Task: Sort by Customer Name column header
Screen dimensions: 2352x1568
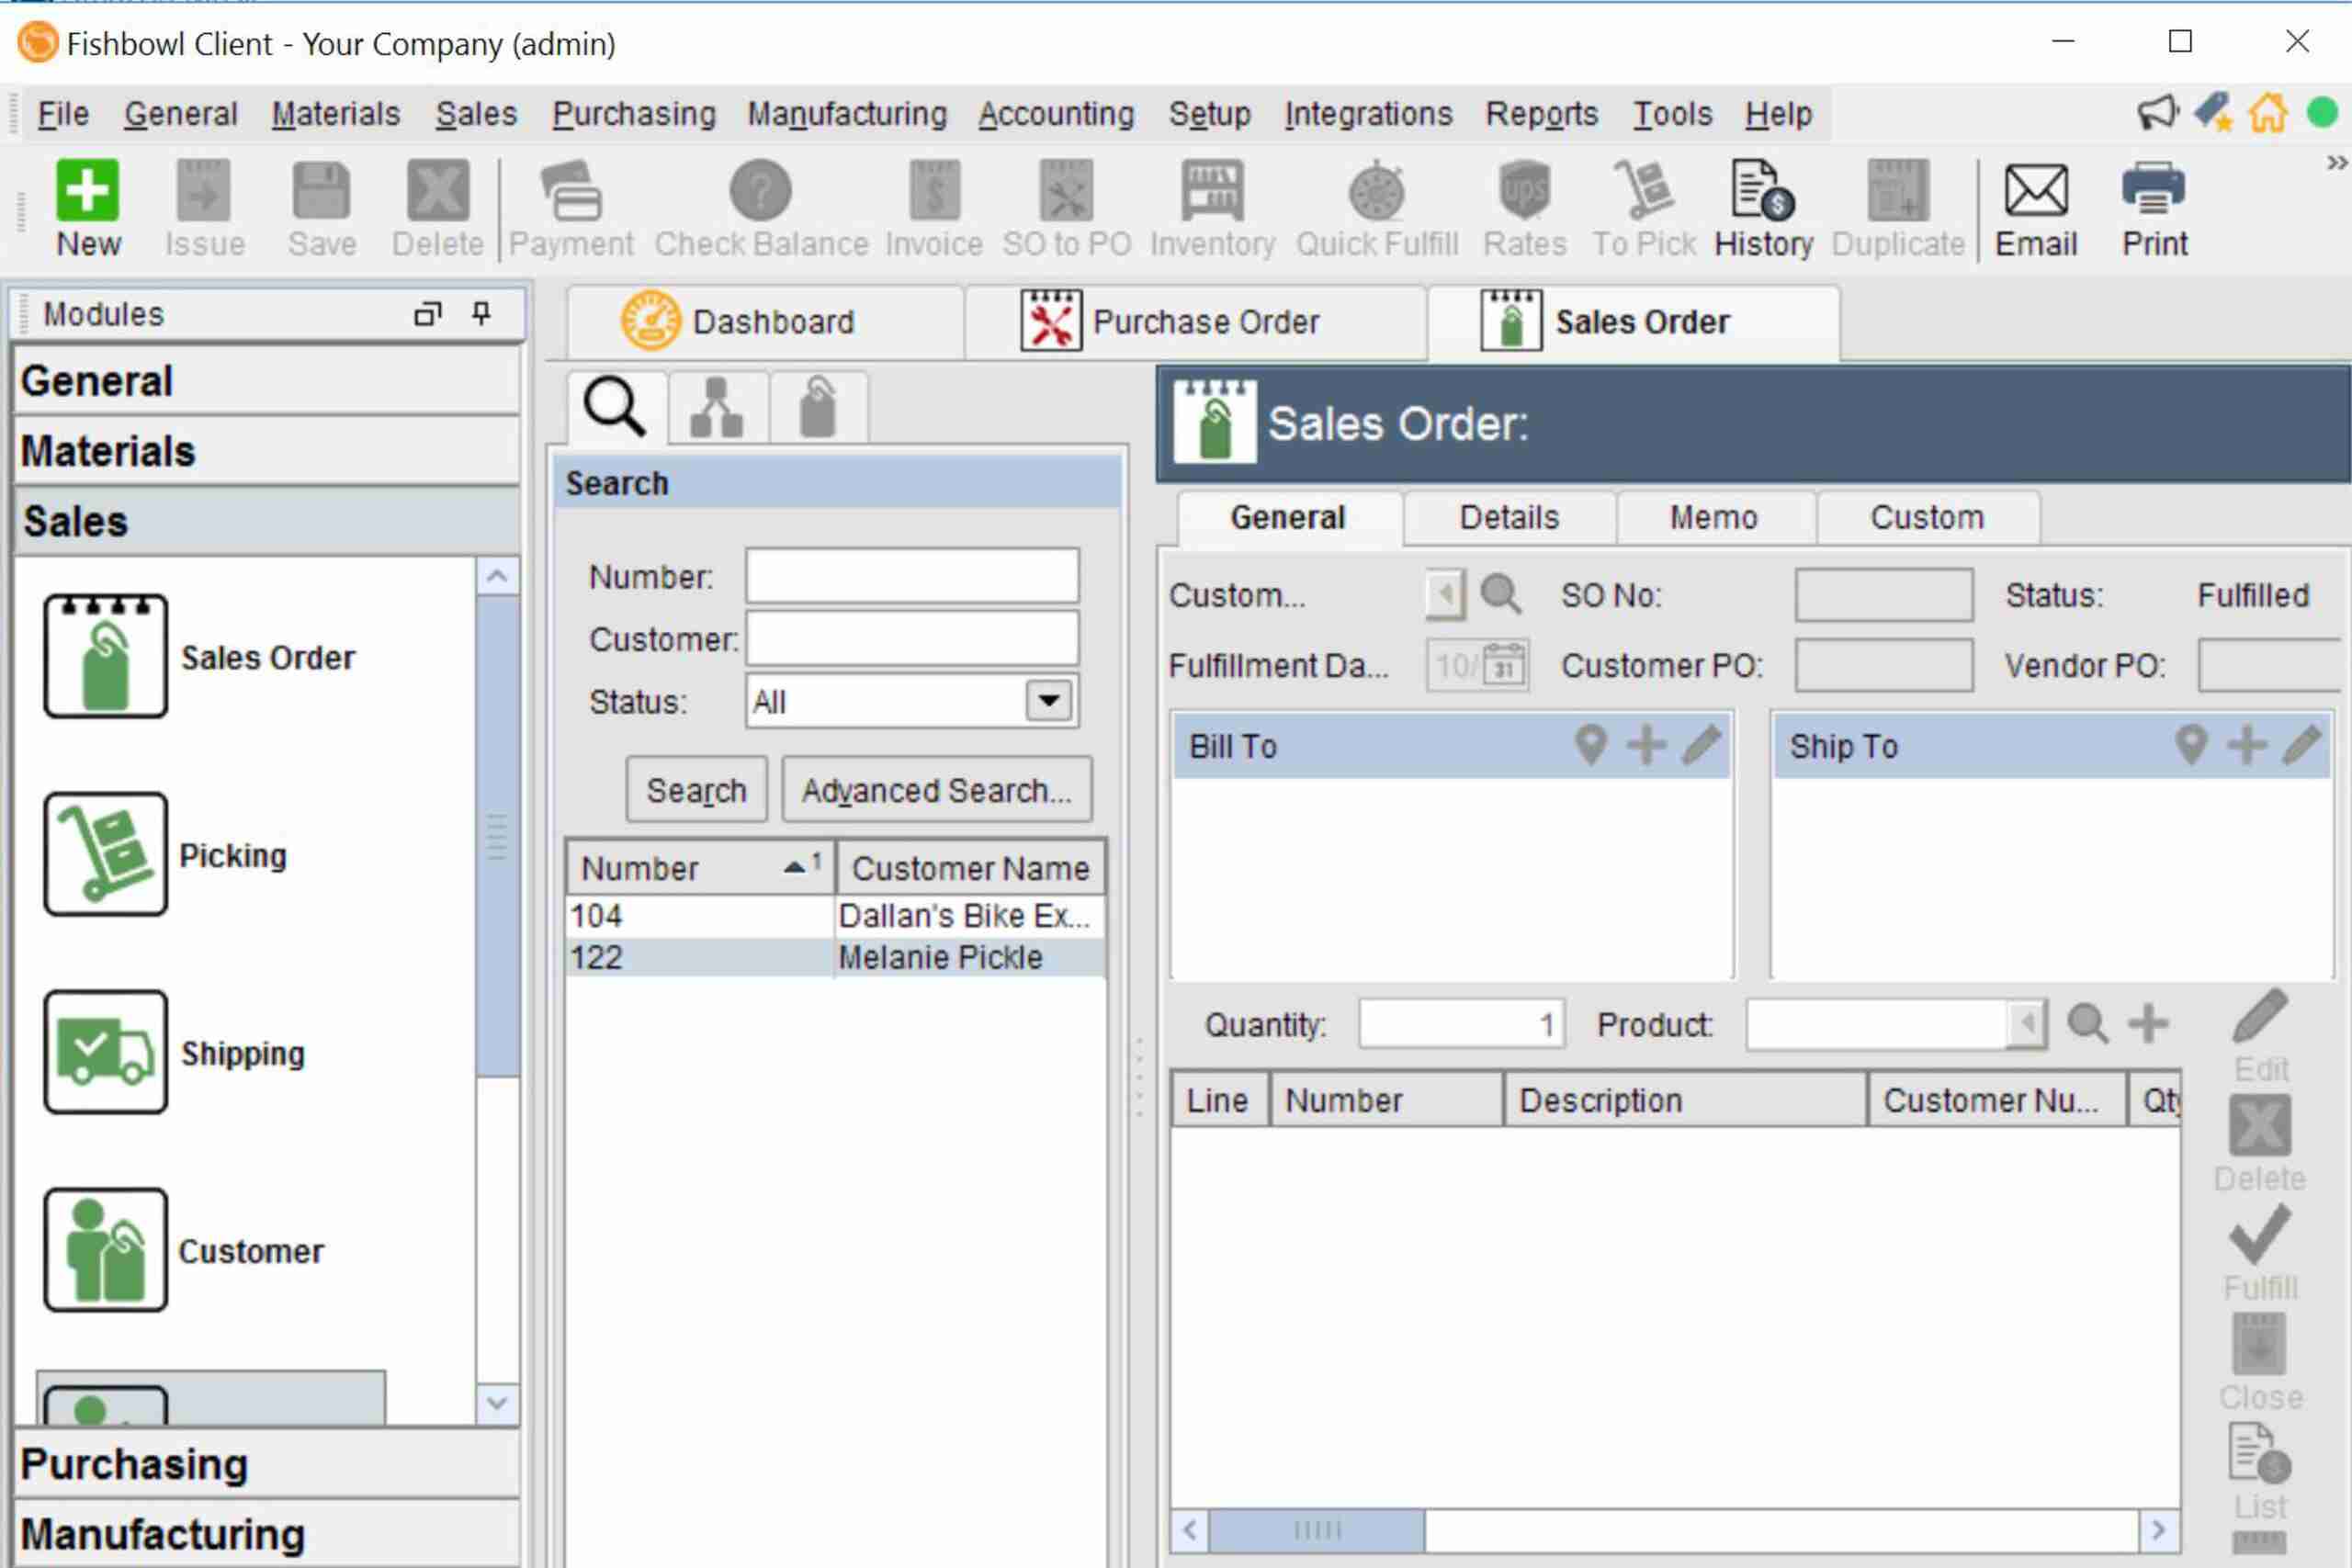Action: point(970,867)
